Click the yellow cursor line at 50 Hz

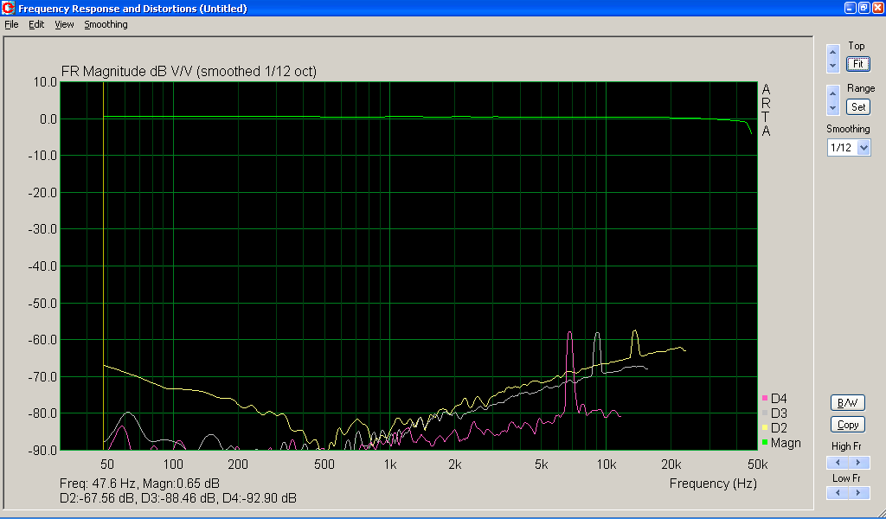(x=104, y=266)
